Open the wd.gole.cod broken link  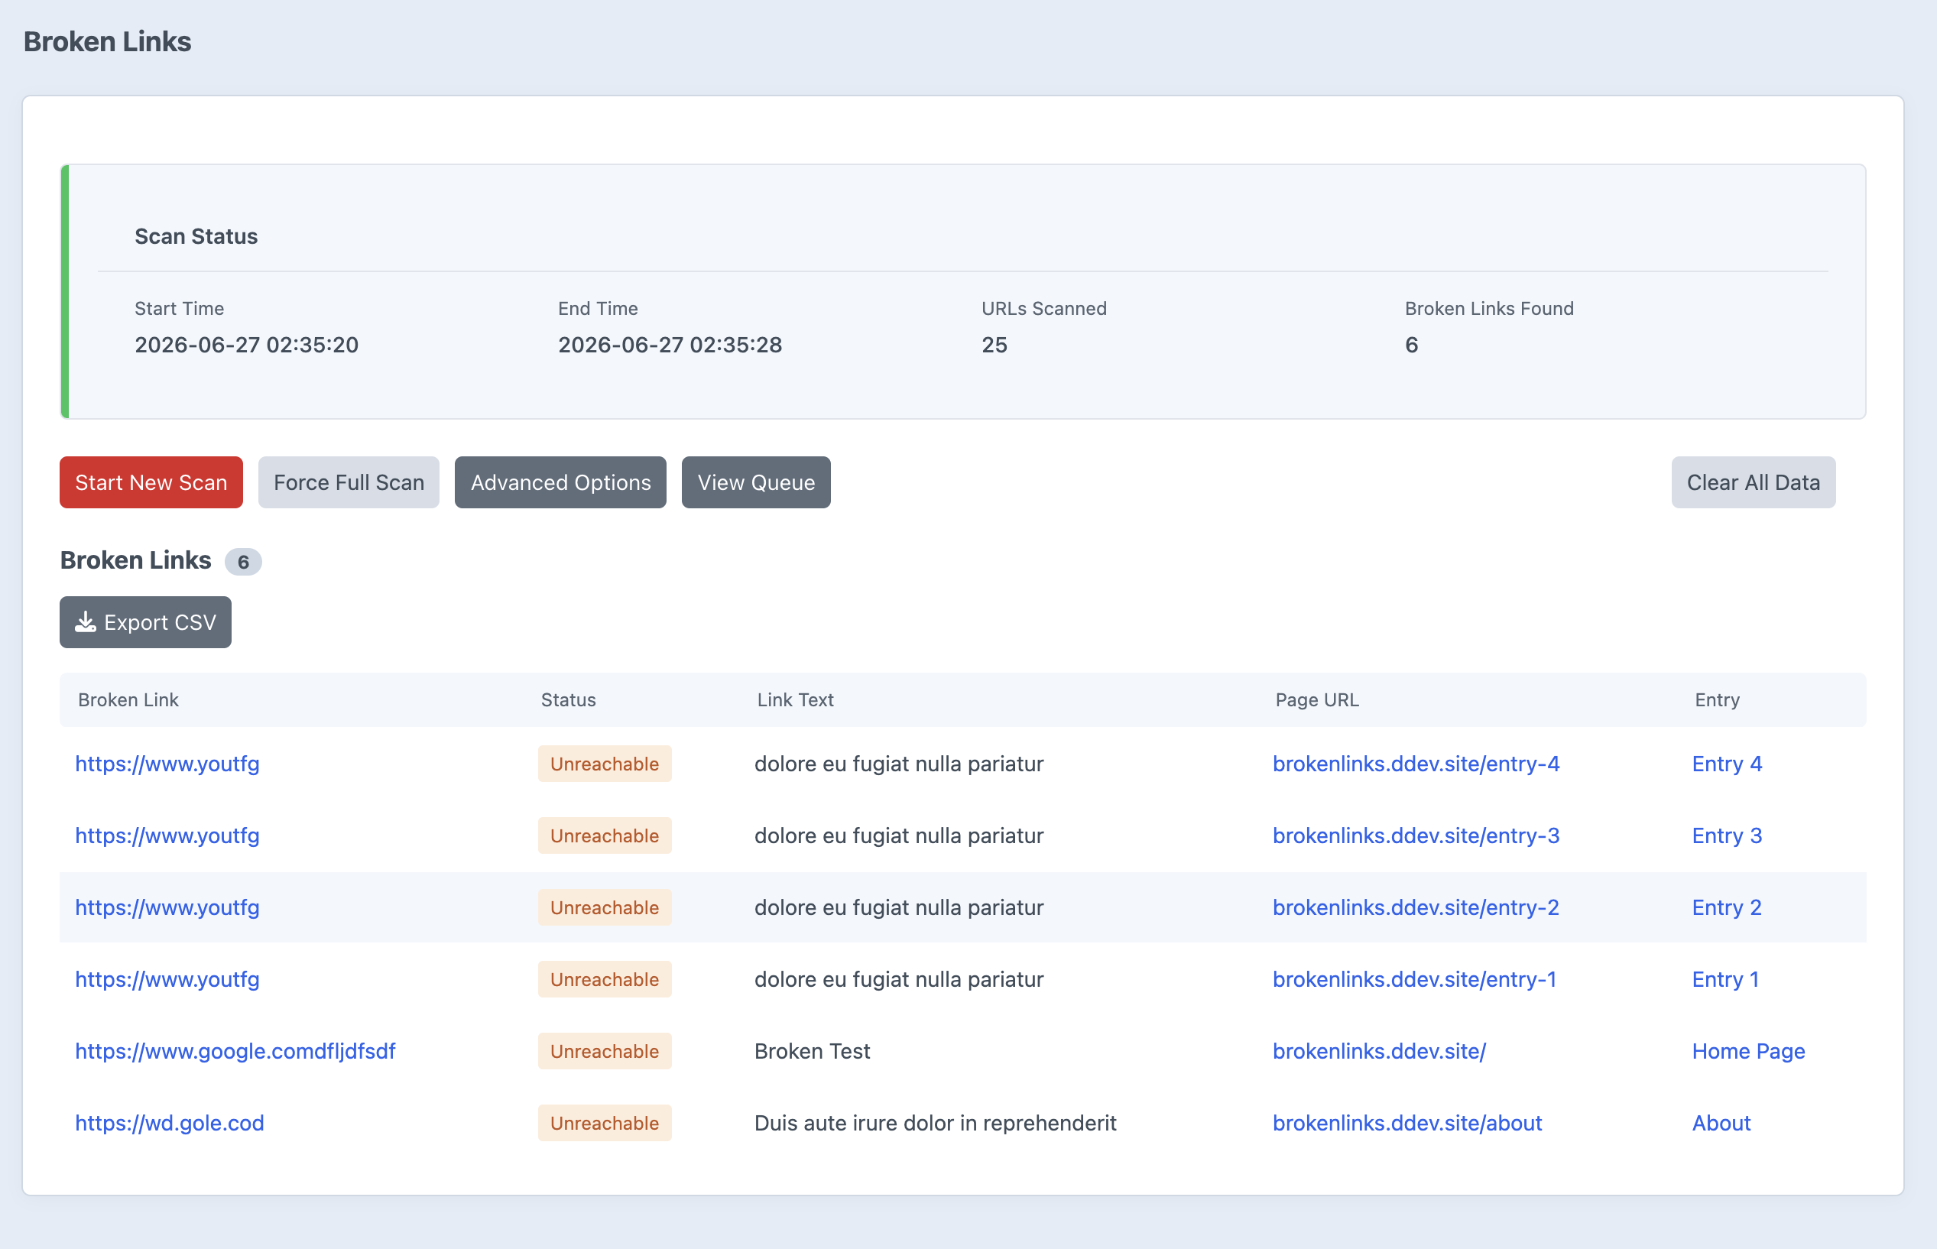pyautogui.click(x=170, y=1124)
